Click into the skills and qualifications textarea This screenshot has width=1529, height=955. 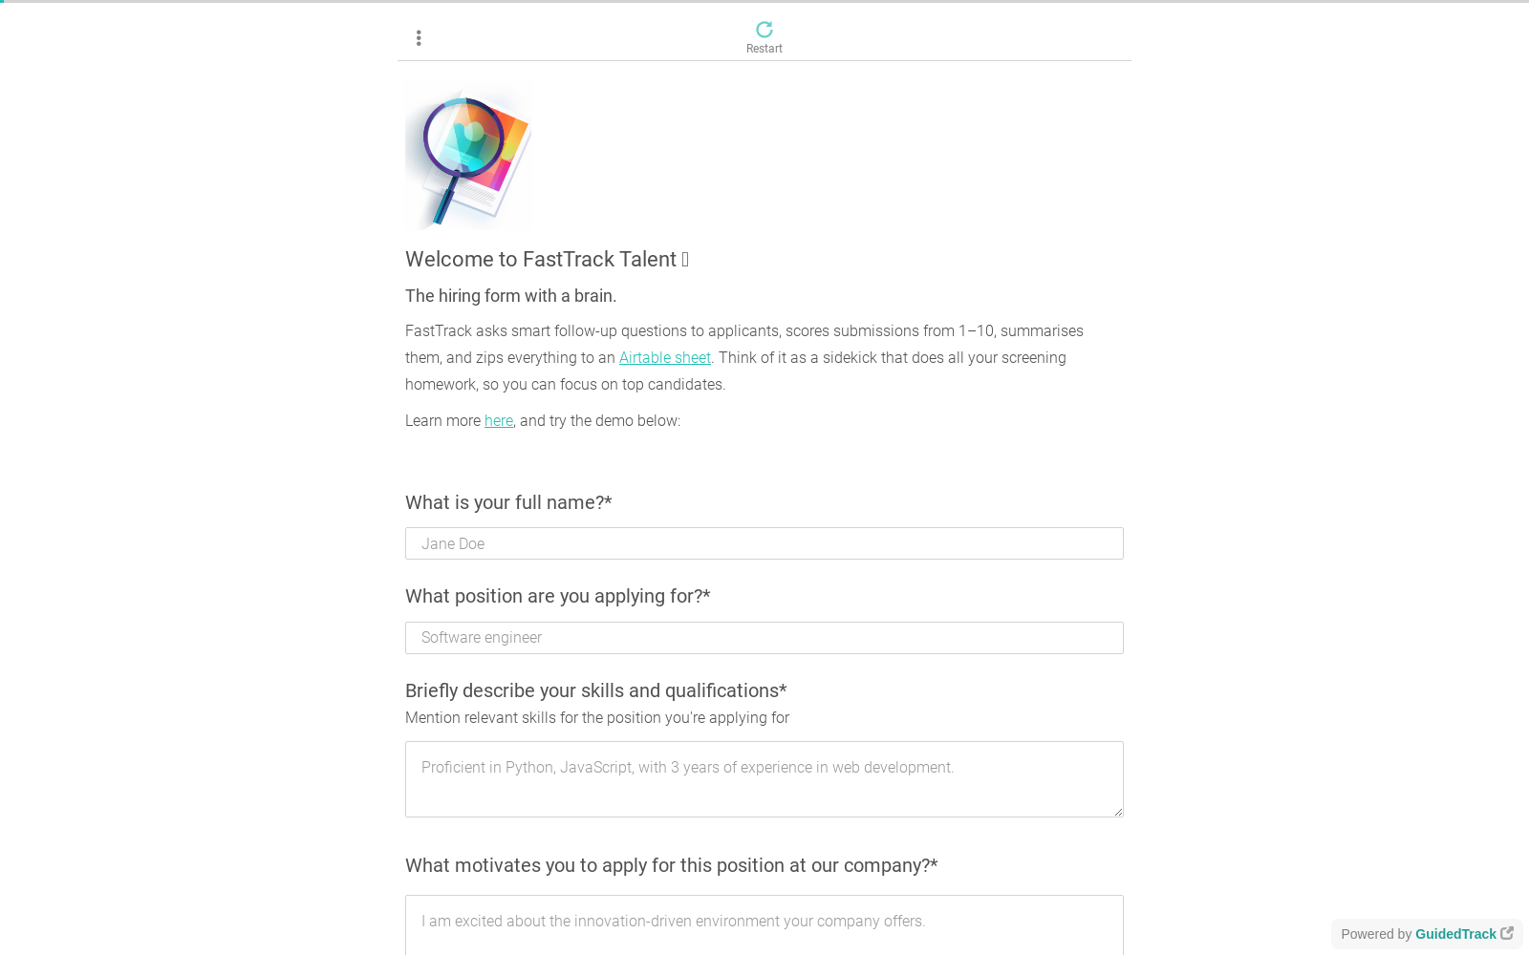pos(764,779)
